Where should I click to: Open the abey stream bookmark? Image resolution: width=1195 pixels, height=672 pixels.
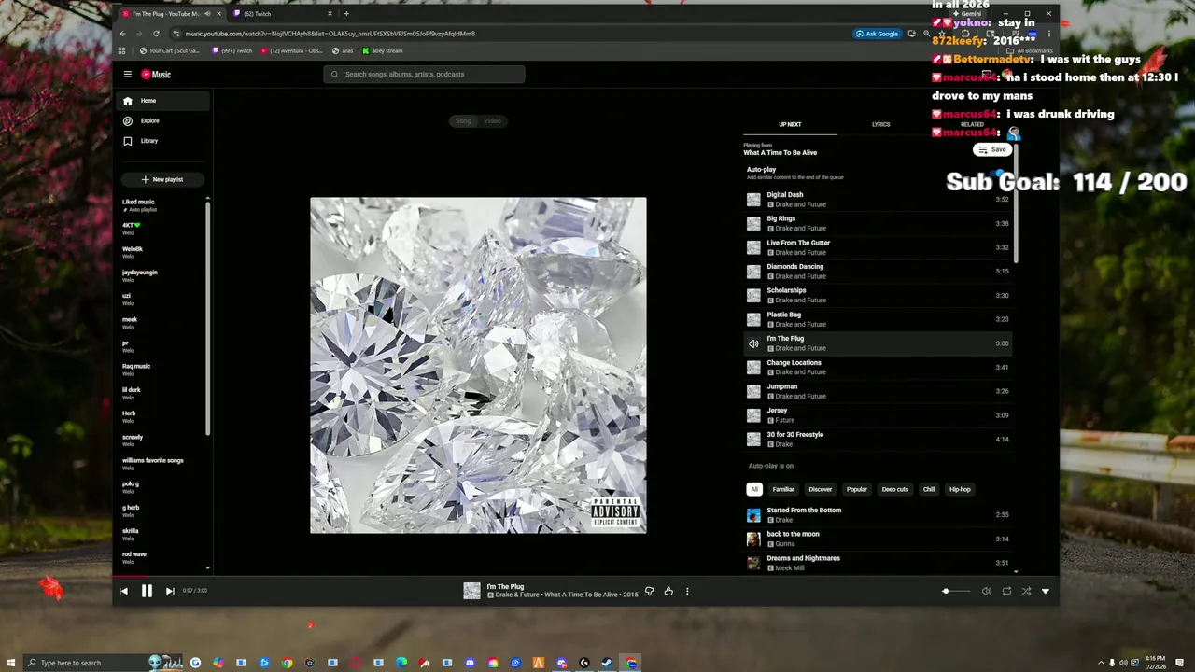383,51
